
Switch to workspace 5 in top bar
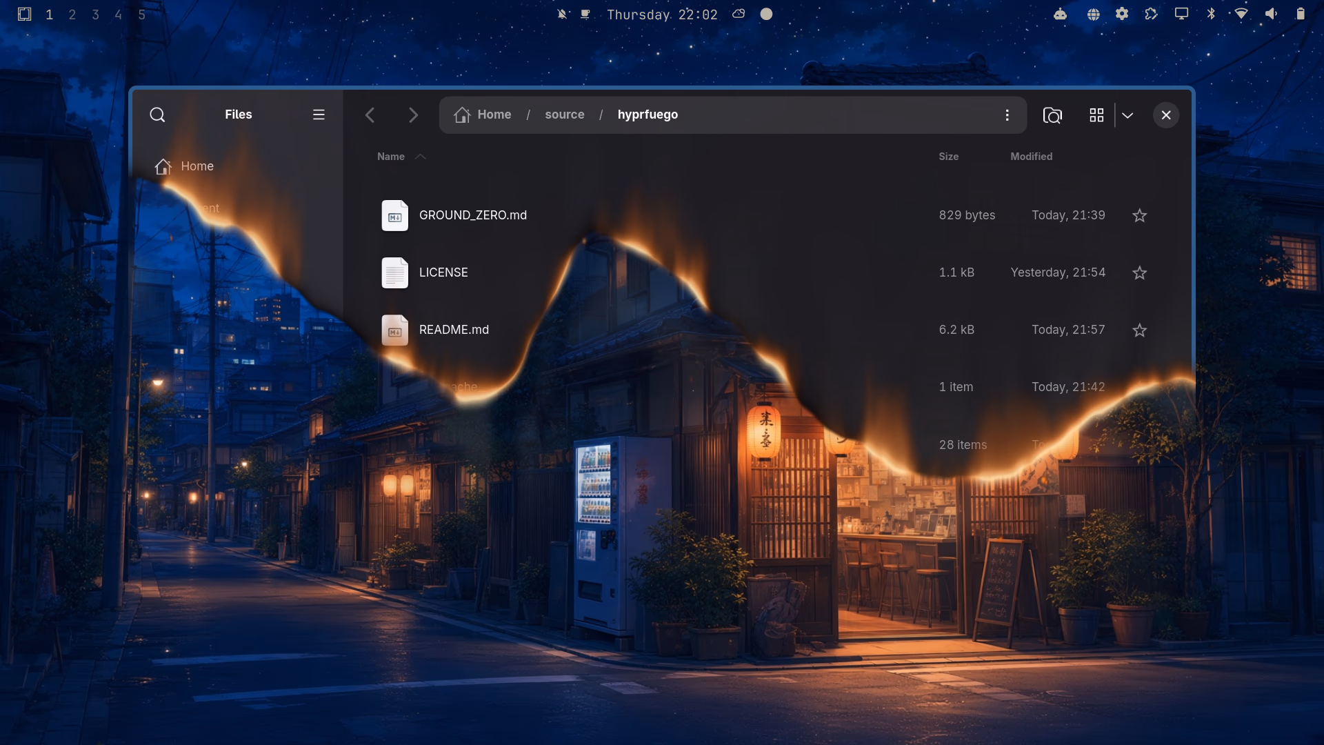[142, 14]
